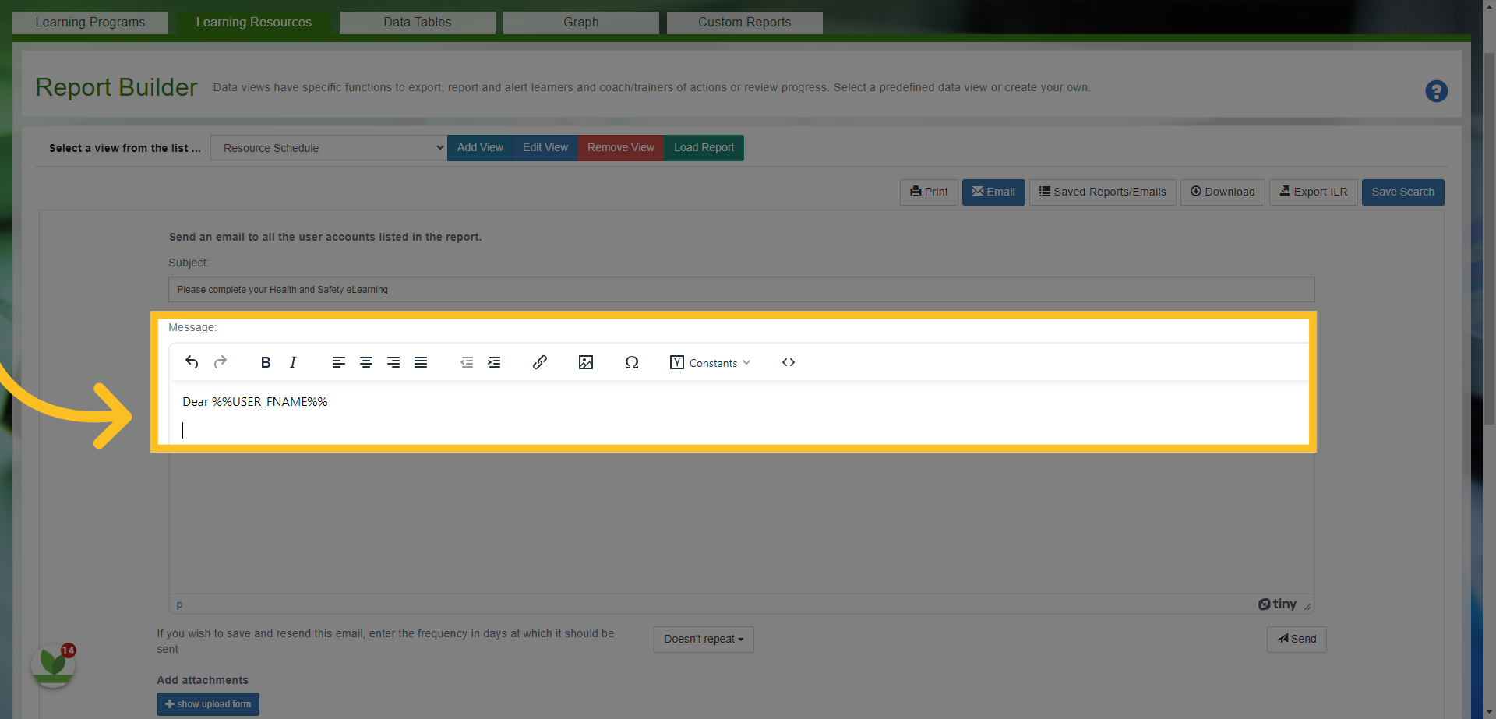This screenshot has height=719, width=1496.
Task: Toggle italic formatting
Action: [293, 362]
